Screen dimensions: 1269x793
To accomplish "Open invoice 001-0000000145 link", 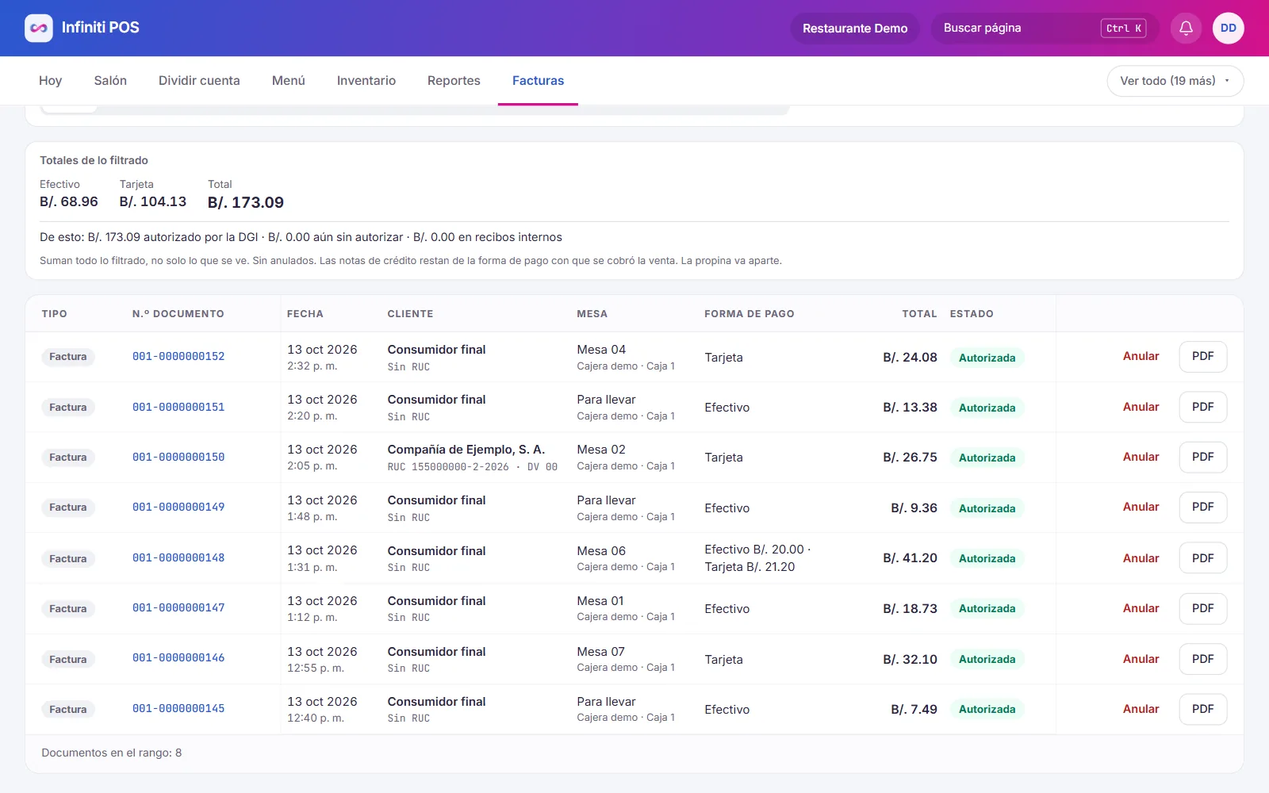I will point(178,709).
